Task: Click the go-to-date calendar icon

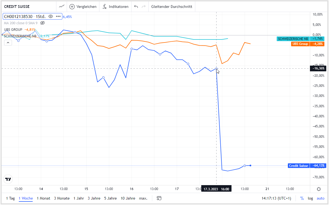Action: tap(159, 198)
